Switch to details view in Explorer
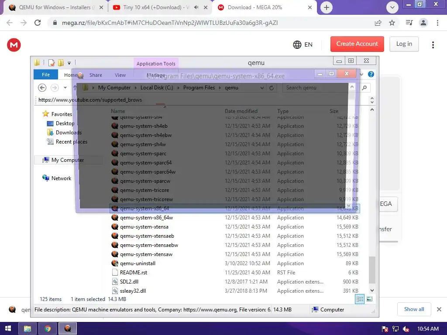Image resolution: width=447 pixels, height=335 pixels. pos(360,299)
